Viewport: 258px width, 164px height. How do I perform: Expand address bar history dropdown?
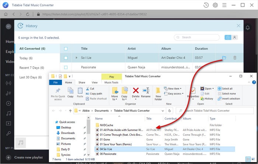click(163, 111)
